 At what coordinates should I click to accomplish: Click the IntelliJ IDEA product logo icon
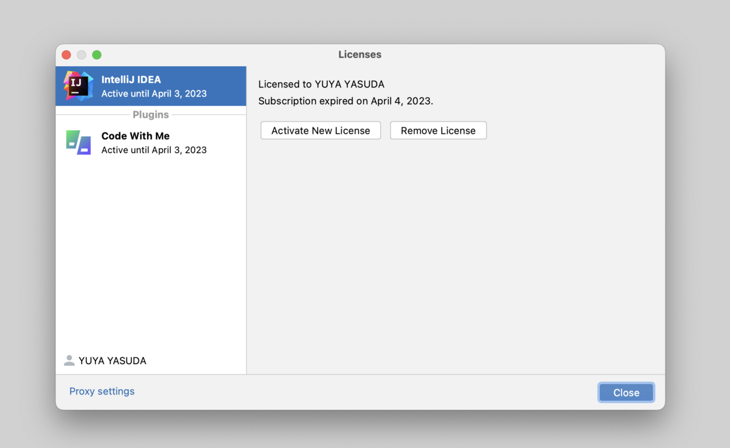pos(76,85)
